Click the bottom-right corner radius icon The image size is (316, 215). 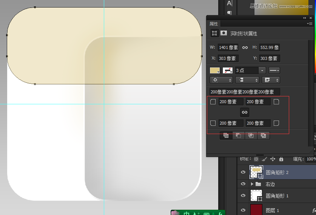(276, 123)
